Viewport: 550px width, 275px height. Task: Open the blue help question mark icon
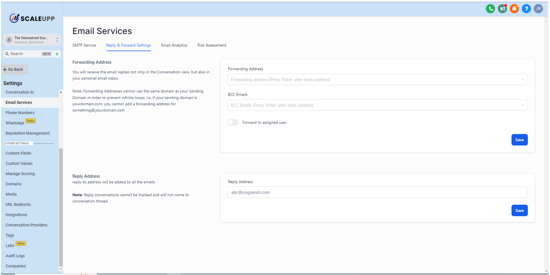point(526,9)
